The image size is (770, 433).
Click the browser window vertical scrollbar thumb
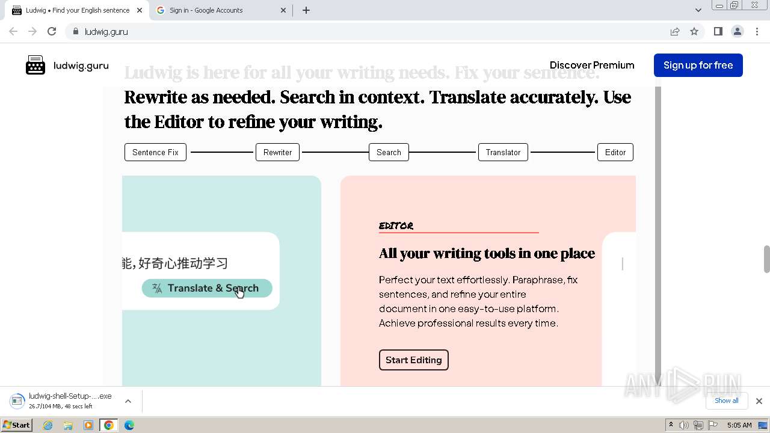[766, 259]
